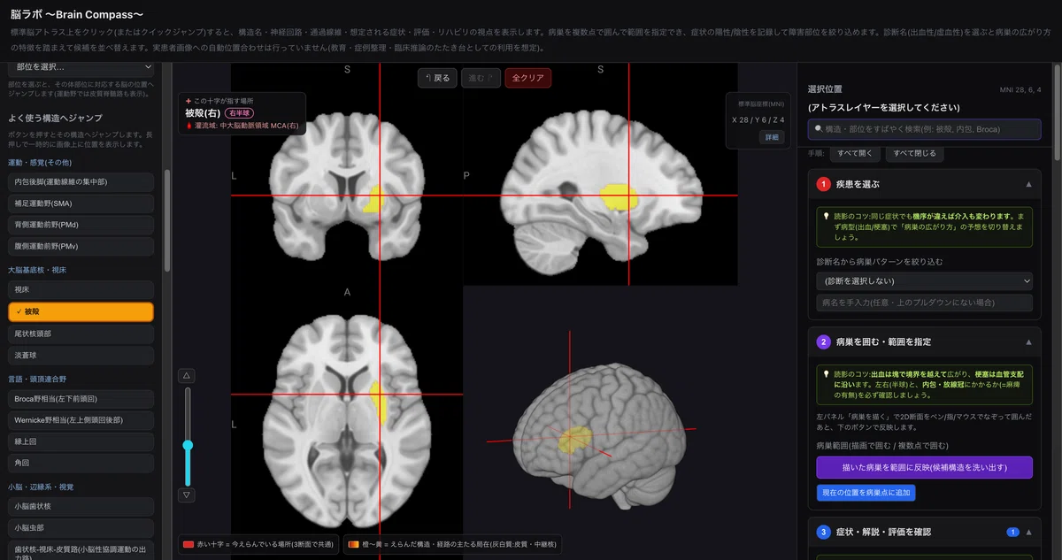Open the (診断を選択しない) diagnosis dropdown
The height and width of the screenshot is (560, 1062).
point(924,280)
